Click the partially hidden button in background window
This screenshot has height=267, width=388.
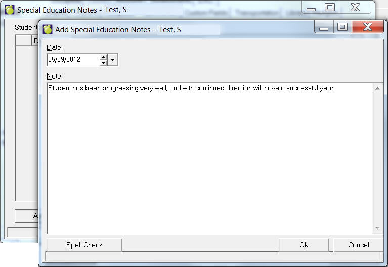[27, 216]
